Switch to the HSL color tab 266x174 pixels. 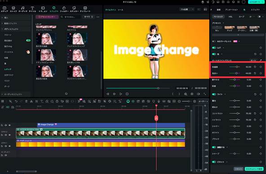231,17
